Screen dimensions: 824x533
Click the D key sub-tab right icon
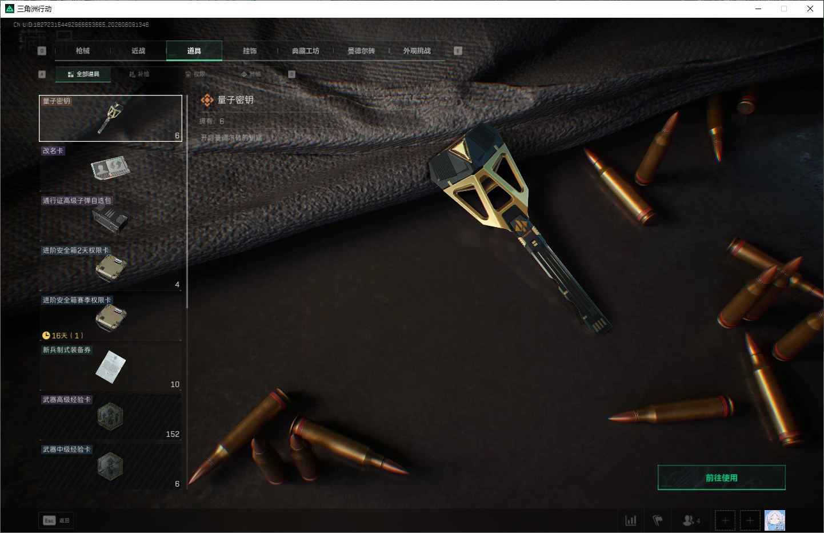point(292,74)
